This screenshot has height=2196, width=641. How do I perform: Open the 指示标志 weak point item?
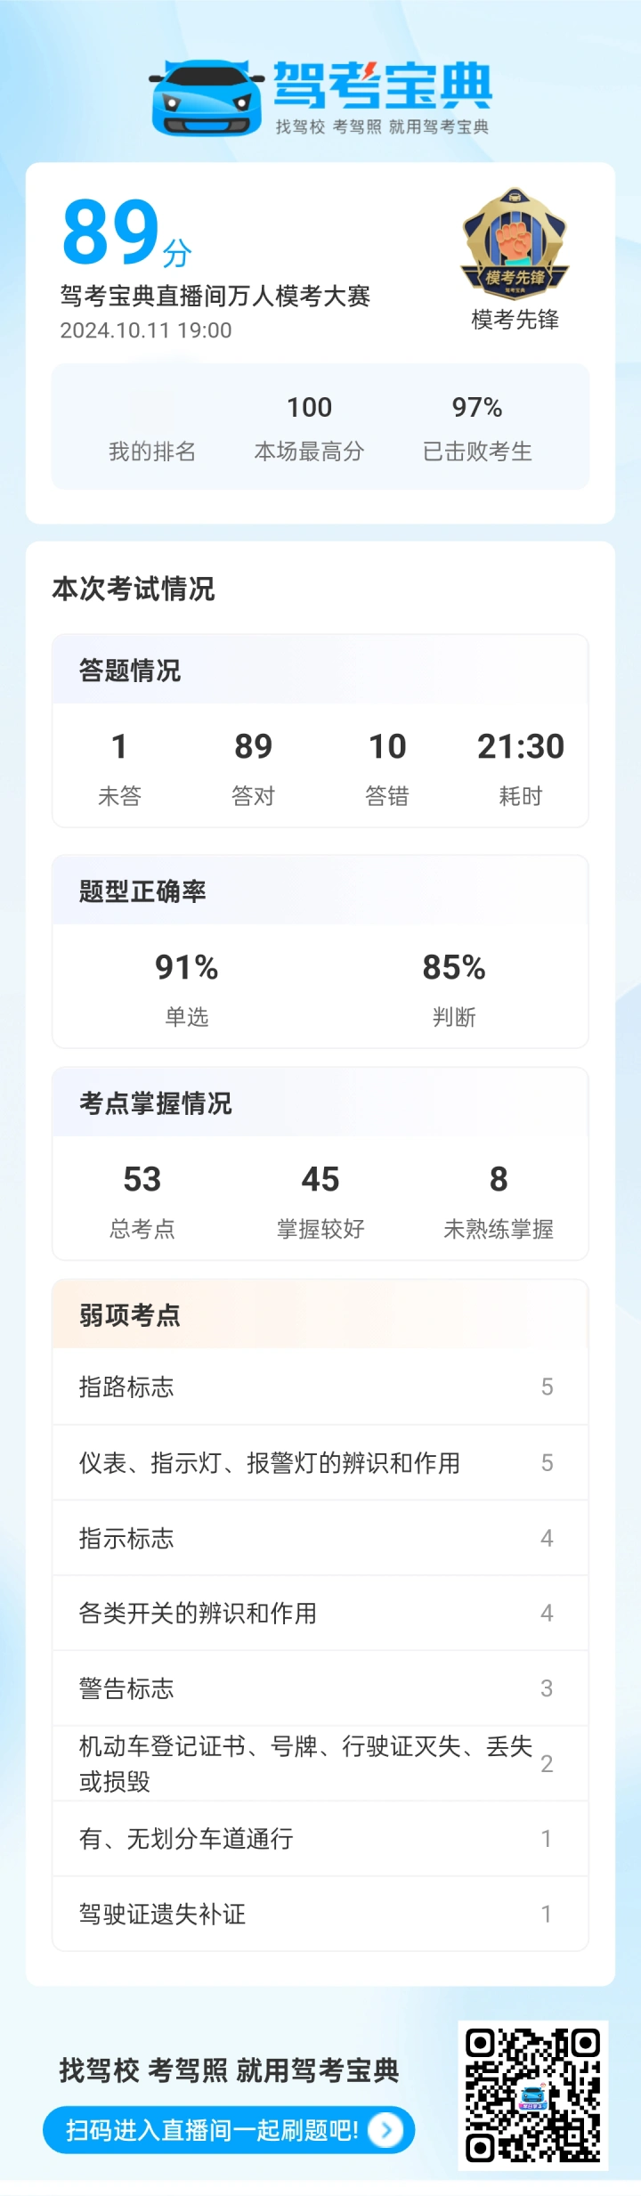320,1538
